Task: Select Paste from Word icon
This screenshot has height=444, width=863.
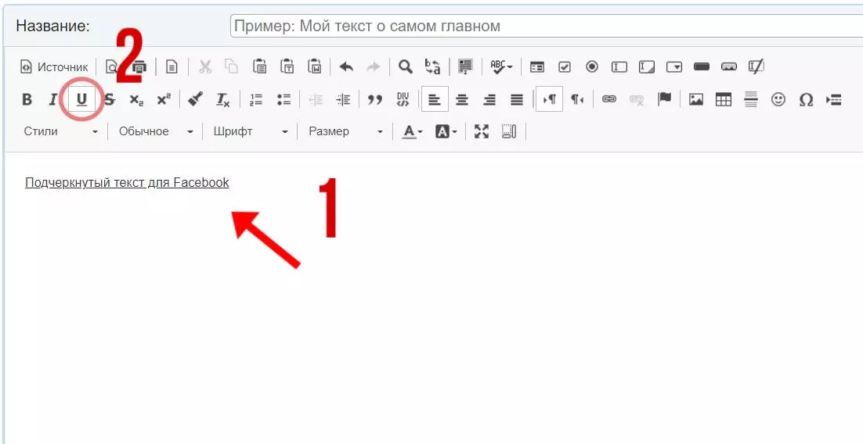Action: [x=314, y=67]
